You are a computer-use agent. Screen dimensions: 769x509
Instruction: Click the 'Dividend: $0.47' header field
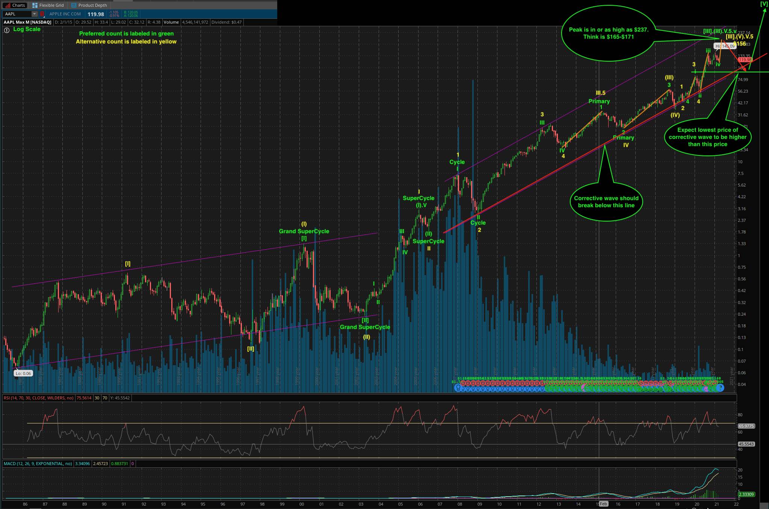(x=226, y=22)
